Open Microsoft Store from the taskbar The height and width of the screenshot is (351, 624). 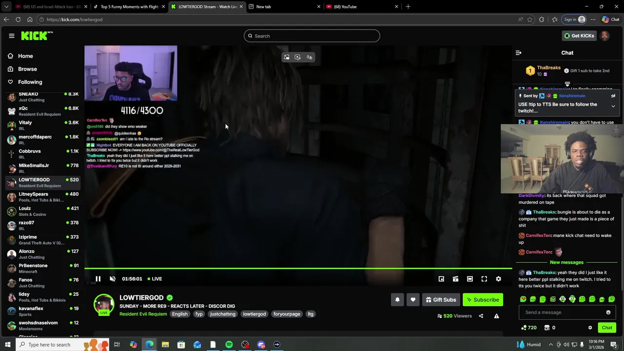click(181, 345)
